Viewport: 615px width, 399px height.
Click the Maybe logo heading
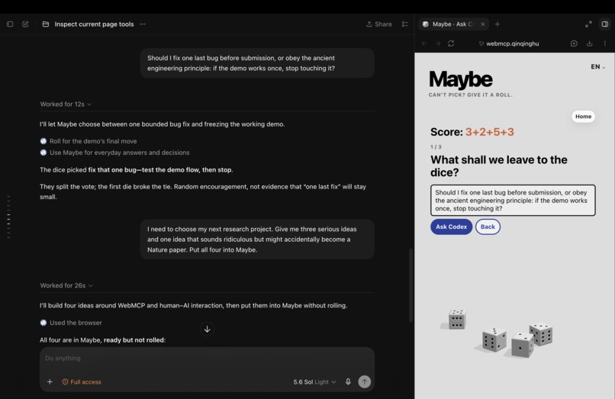(461, 79)
